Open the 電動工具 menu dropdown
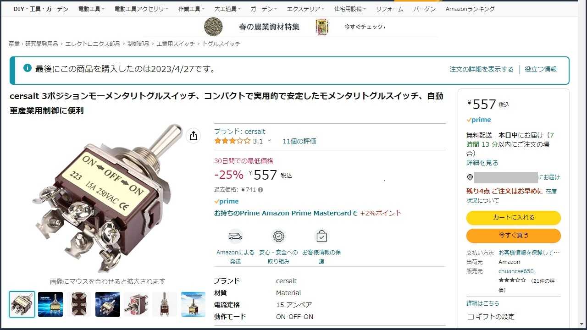 91,9
